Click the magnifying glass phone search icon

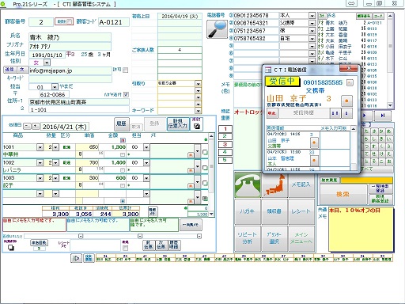[x=217, y=28]
